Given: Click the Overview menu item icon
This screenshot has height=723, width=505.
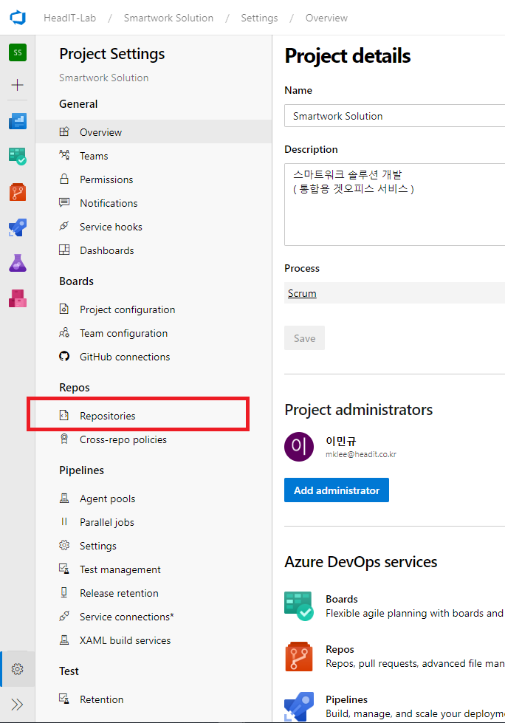Looking at the screenshot, I should (x=64, y=132).
